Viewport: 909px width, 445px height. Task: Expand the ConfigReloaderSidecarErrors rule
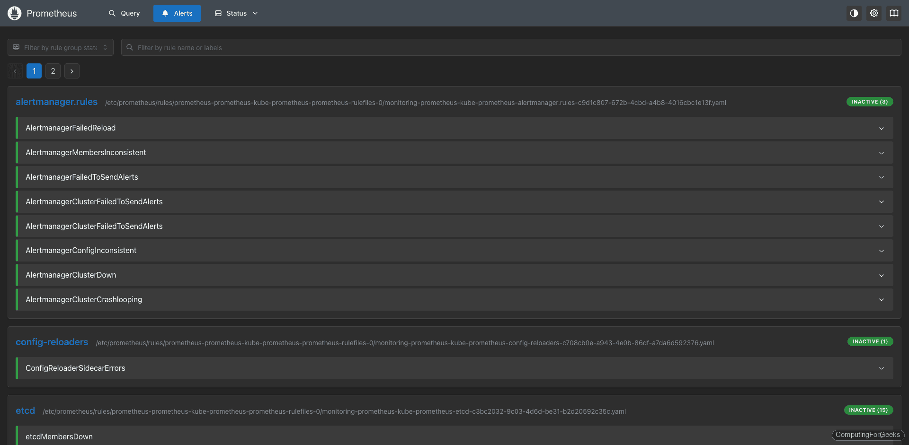click(x=881, y=368)
